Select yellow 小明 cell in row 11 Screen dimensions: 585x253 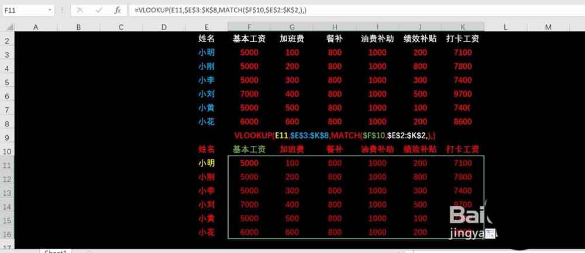point(207,163)
